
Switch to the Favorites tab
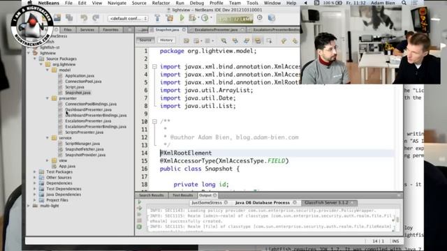(x=110, y=29)
